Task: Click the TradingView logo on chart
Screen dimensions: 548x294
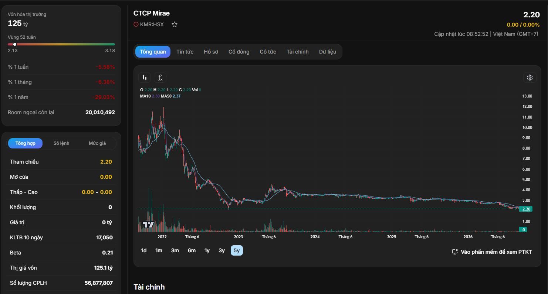Action: [x=148, y=225]
